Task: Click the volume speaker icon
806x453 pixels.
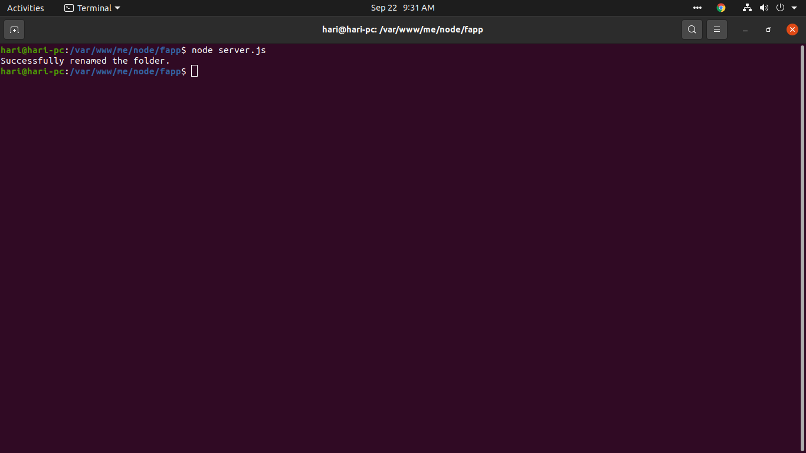Action: pos(764,8)
